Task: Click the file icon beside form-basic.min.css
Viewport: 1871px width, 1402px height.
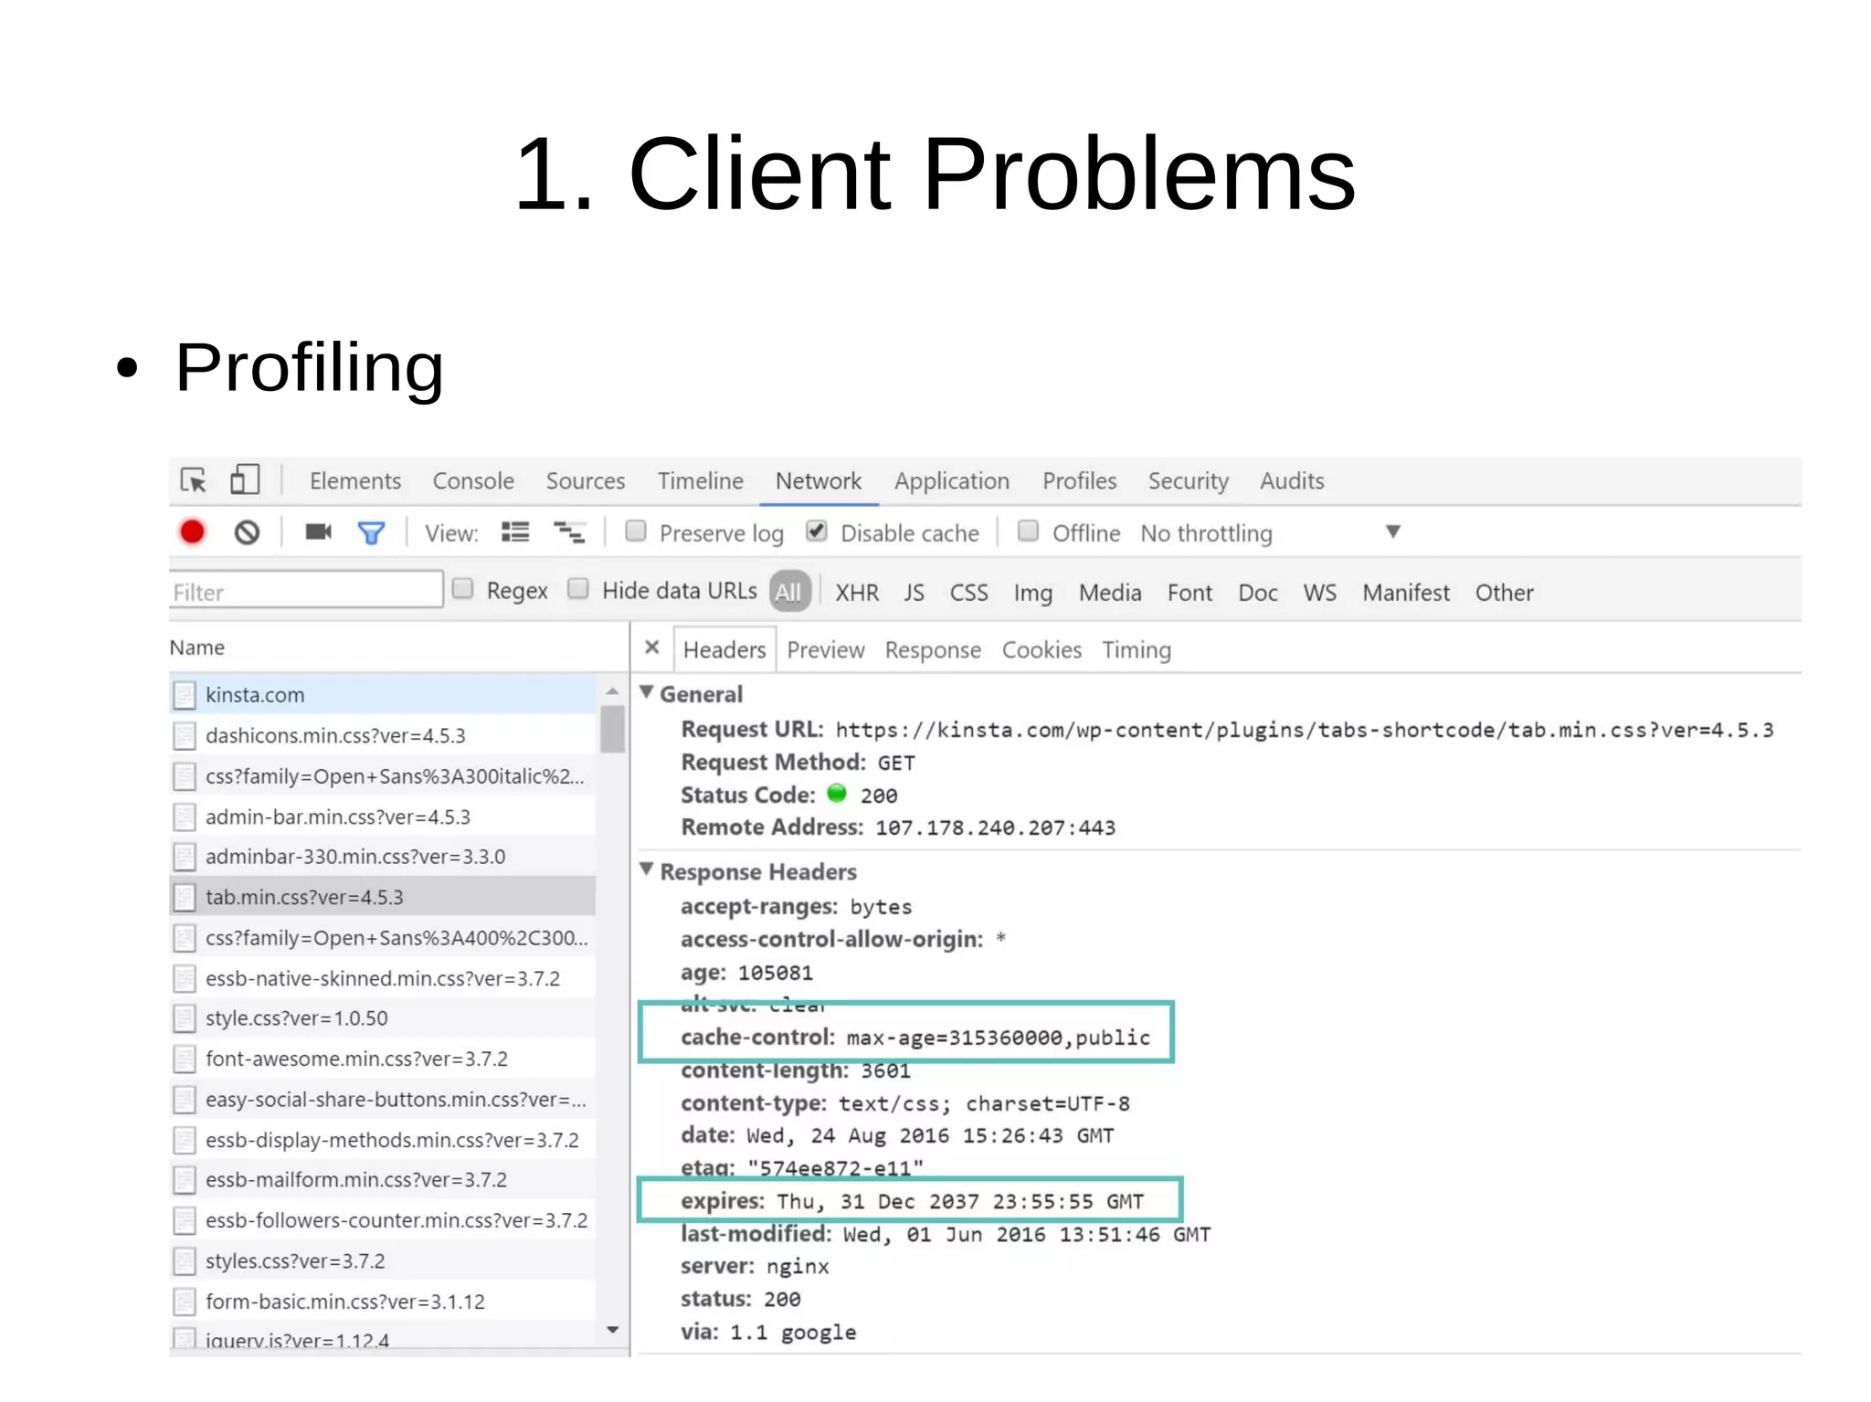Action: (185, 1302)
